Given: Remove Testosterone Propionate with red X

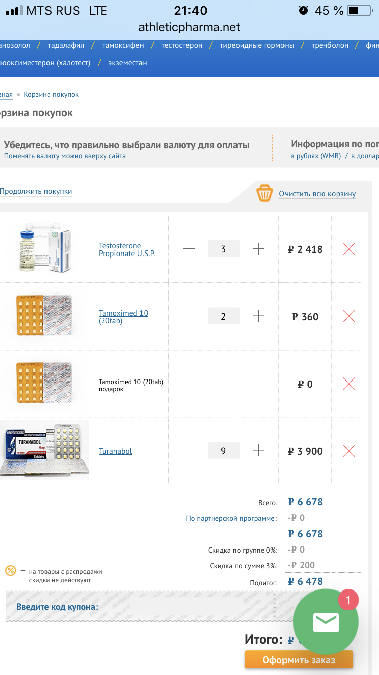Looking at the screenshot, I should tap(349, 249).
